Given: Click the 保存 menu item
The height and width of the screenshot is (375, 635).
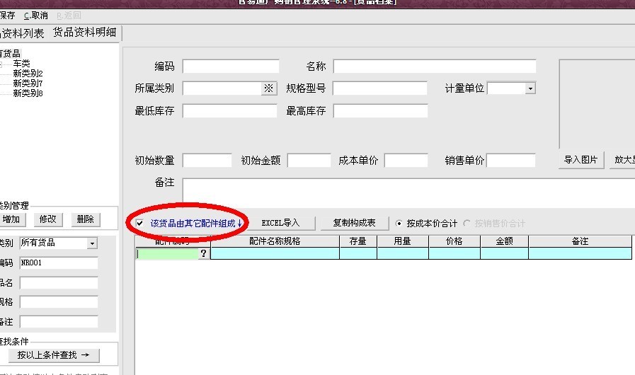Looking at the screenshot, I should pos(7,16).
